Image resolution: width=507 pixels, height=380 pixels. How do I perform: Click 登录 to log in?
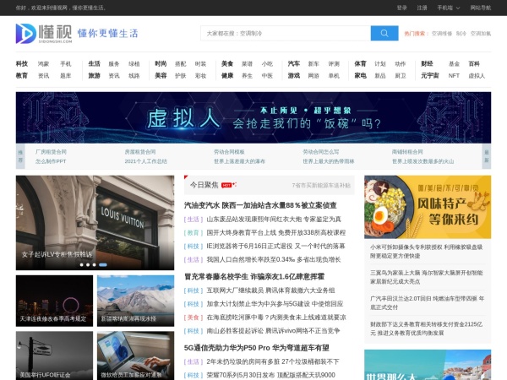tap(401, 8)
